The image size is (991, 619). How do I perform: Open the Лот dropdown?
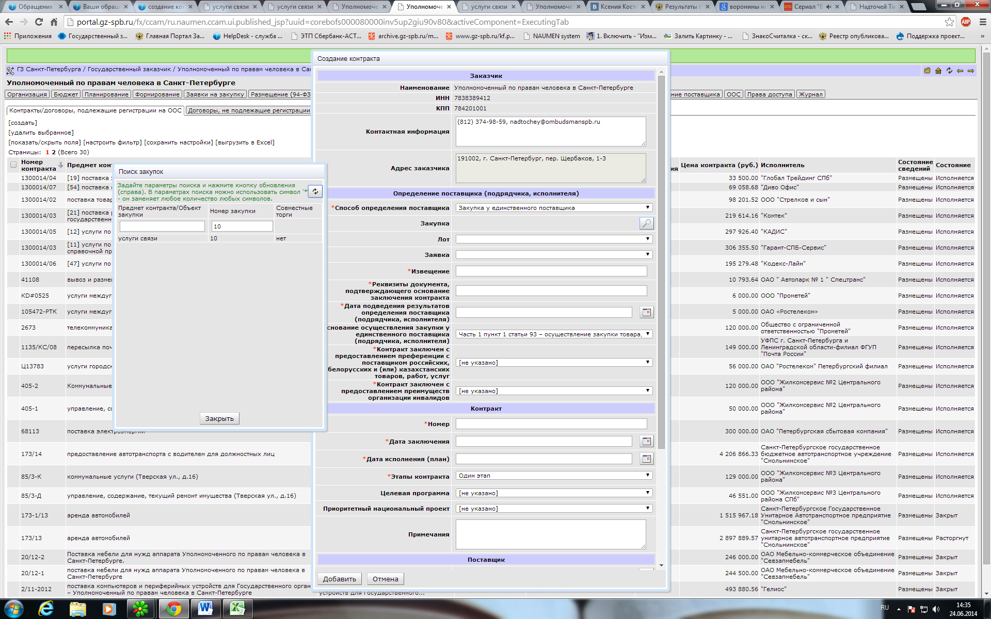(554, 239)
